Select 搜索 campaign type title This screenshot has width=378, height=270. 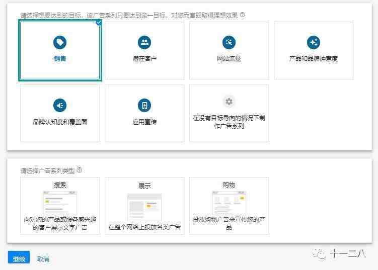[60, 185]
